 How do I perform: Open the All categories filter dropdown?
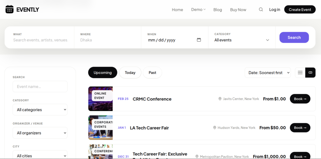tap(40, 110)
